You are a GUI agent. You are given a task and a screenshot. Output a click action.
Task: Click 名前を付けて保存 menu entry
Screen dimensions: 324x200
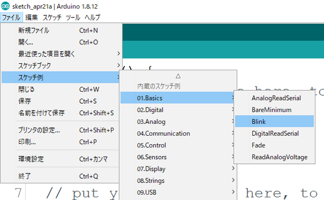click(62, 113)
